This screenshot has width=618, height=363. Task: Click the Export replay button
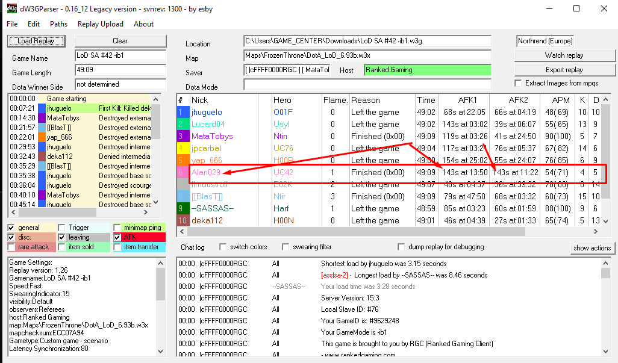pos(564,70)
